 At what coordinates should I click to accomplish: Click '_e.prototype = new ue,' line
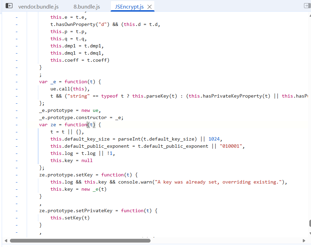click(x=70, y=110)
